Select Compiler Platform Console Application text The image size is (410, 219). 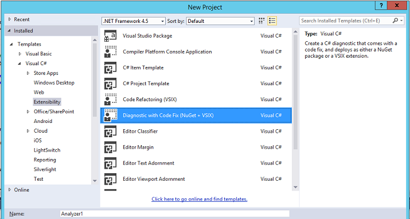167,51
